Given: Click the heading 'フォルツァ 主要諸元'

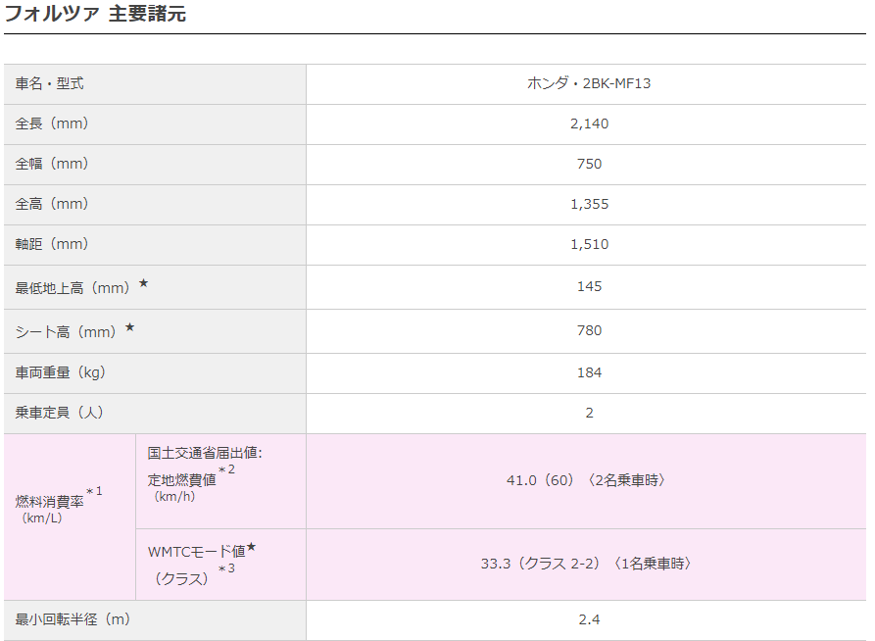Looking at the screenshot, I should (x=95, y=14).
